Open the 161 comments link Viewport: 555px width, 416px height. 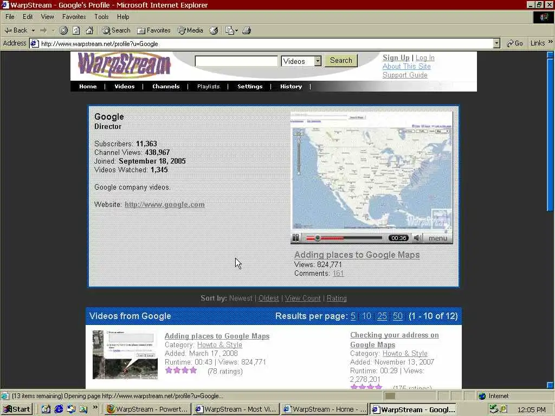pos(338,273)
